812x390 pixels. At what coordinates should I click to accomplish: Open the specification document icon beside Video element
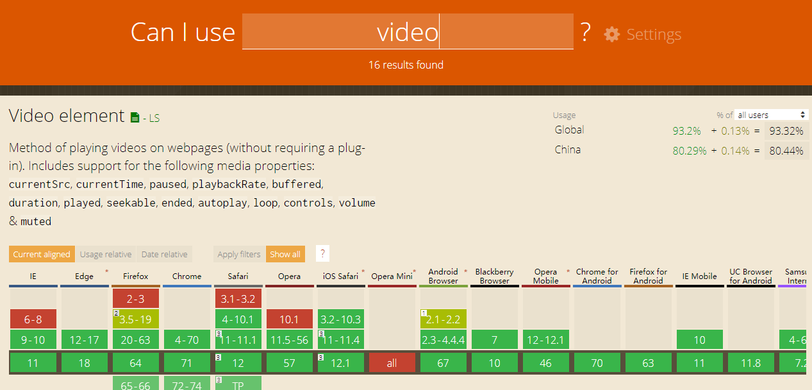coord(135,117)
